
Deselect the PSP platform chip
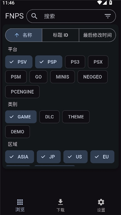coord(49,62)
